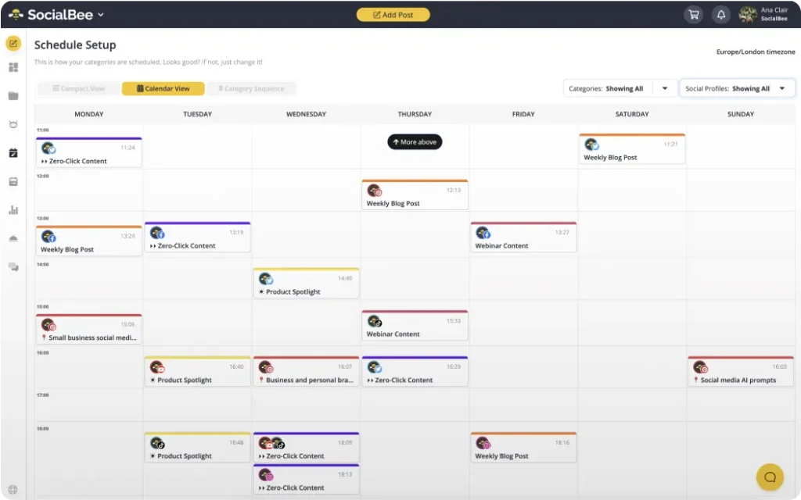This screenshot has width=801, height=500.
Task: Select the yellow compose post icon
Action: point(13,44)
